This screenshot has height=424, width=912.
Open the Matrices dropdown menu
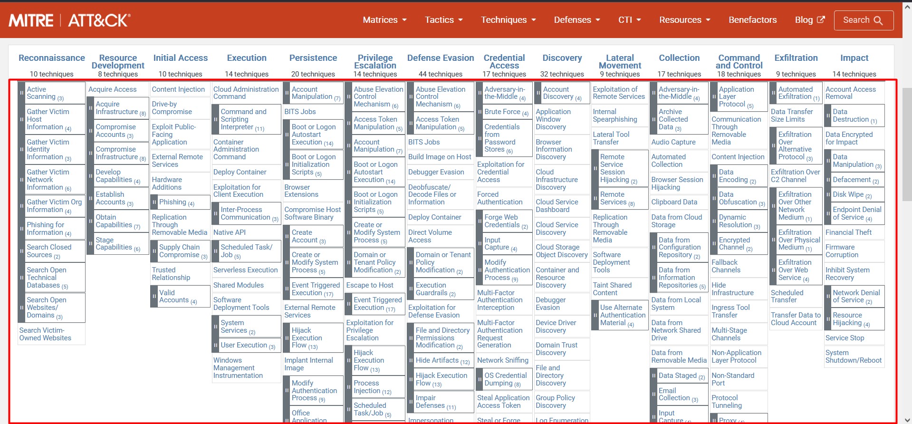[x=384, y=20]
